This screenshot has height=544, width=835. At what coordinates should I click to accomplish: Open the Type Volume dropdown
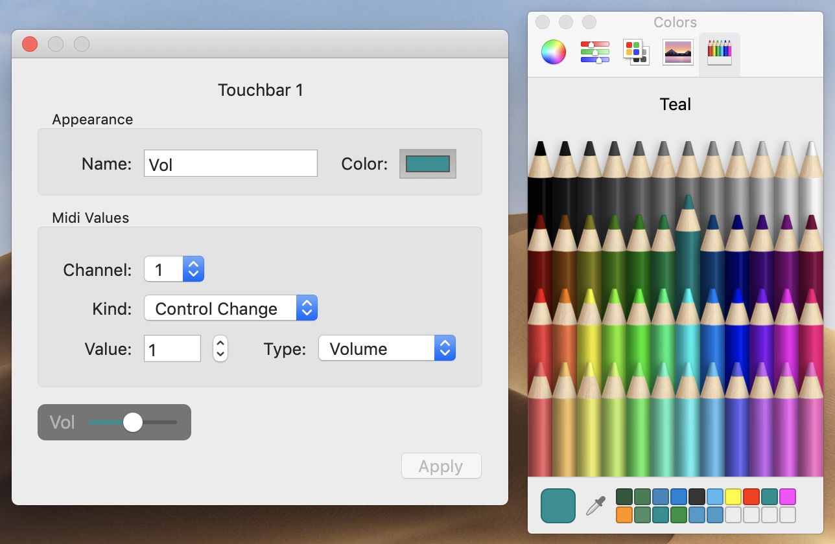click(386, 349)
